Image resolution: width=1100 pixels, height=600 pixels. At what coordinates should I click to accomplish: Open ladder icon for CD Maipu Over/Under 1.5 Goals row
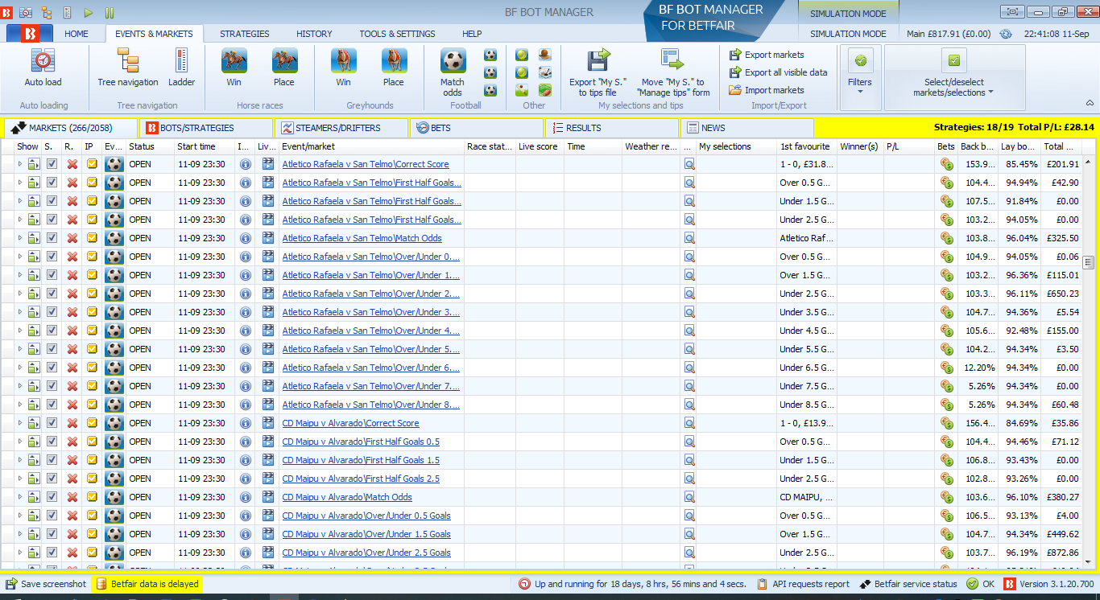click(x=34, y=534)
